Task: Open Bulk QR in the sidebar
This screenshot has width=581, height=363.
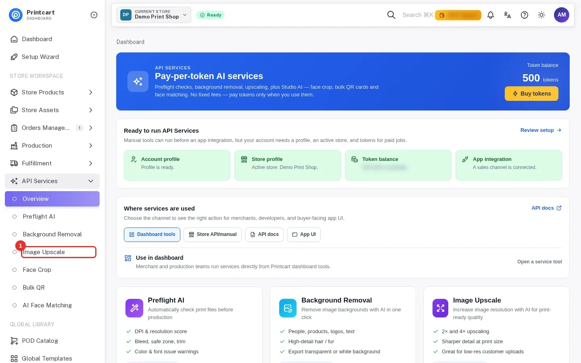Action: (52, 288)
